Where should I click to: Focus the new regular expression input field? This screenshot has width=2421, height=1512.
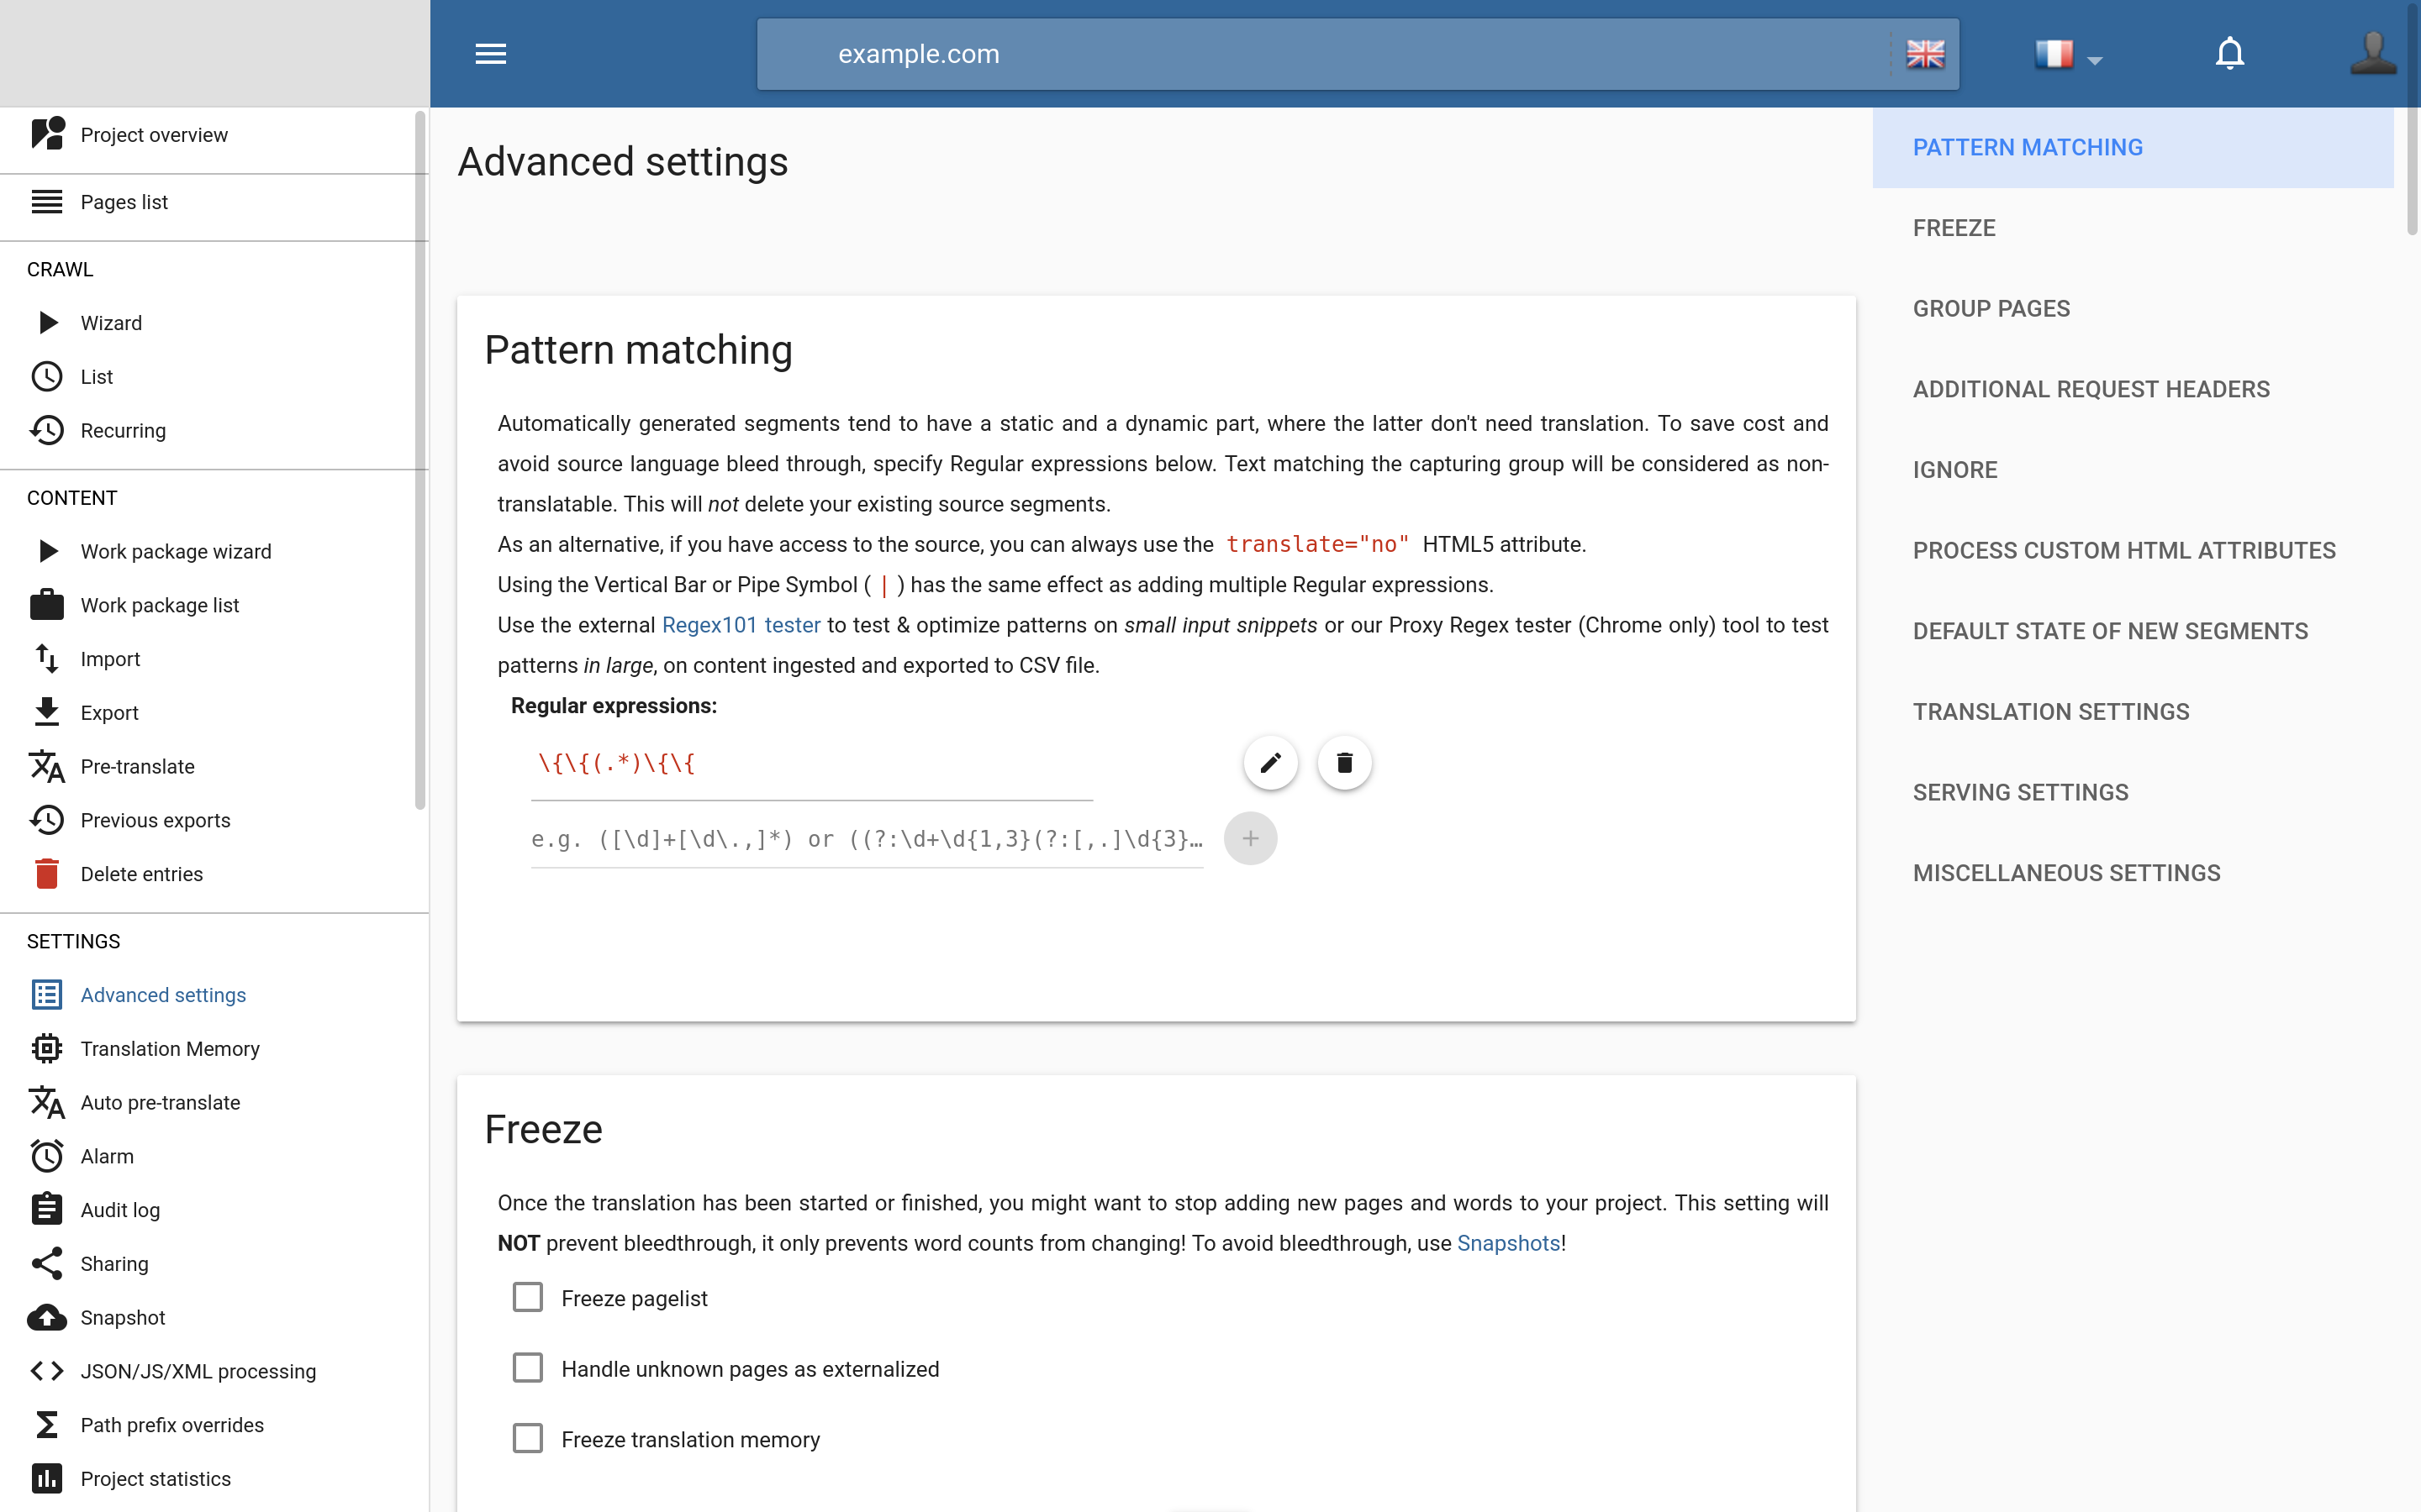coord(867,839)
